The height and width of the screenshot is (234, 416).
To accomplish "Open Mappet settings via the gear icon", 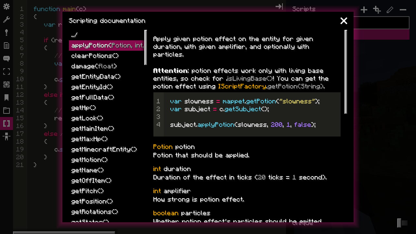I will [6, 6].
